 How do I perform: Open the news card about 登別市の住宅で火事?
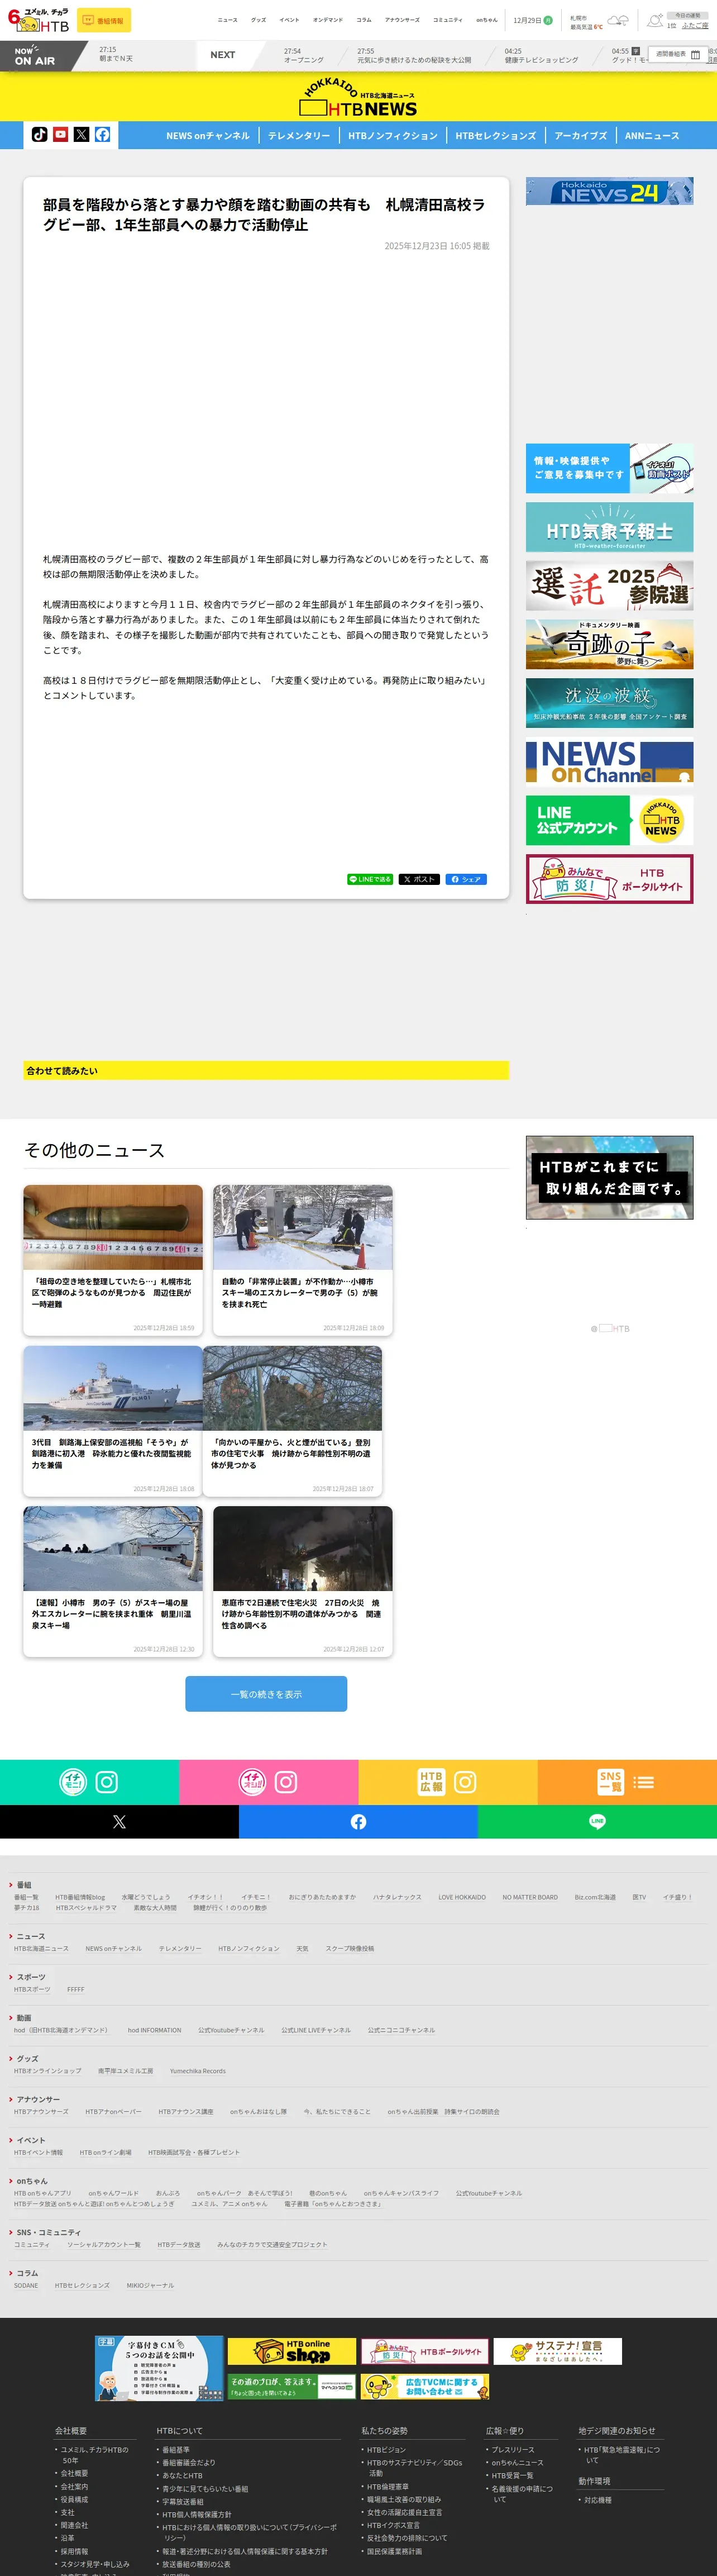click(x=292, y=1421)
